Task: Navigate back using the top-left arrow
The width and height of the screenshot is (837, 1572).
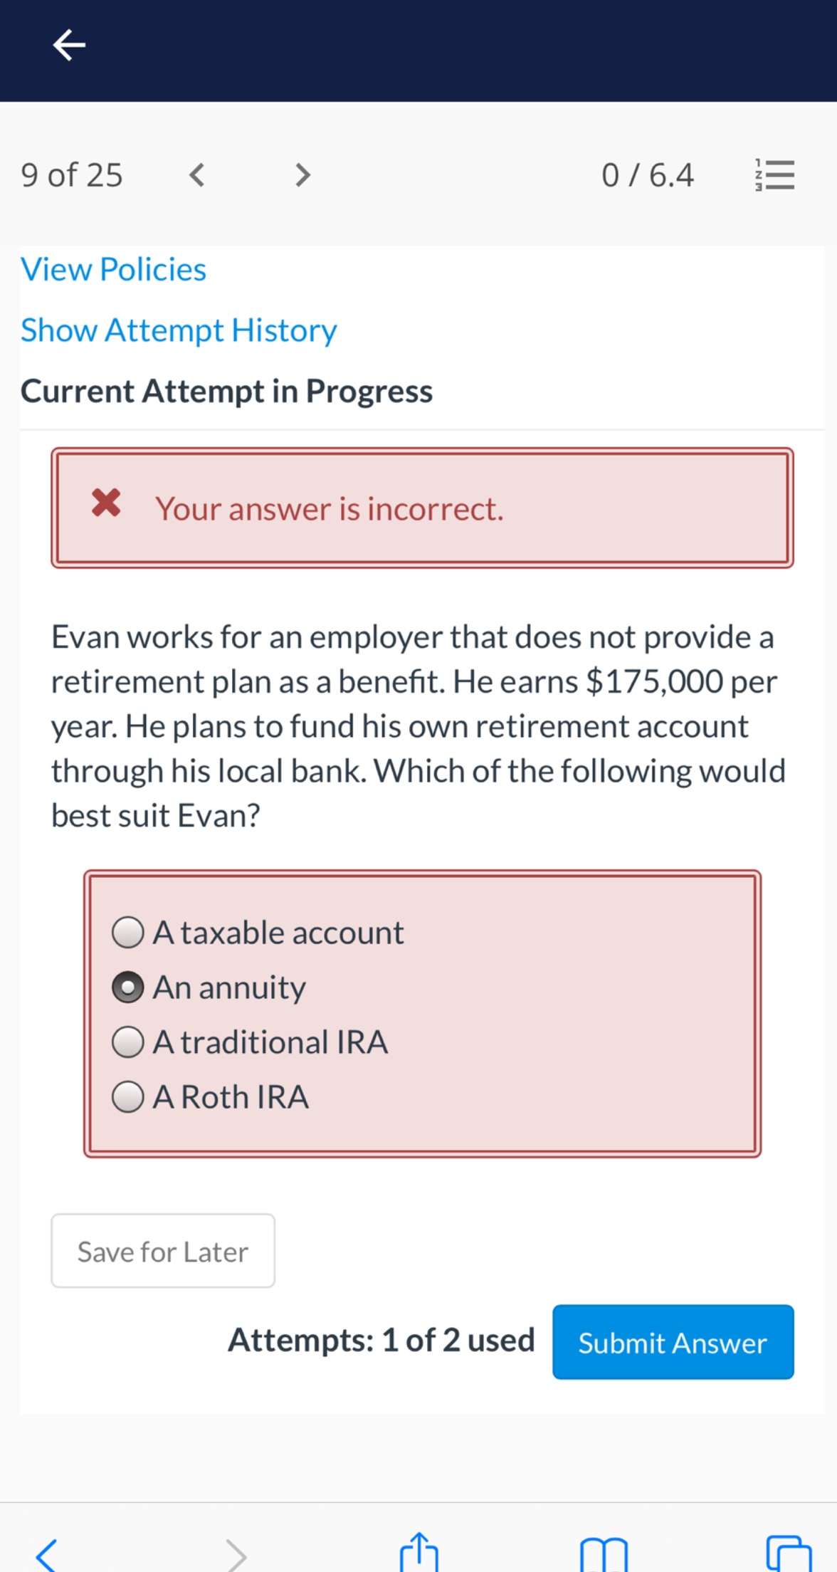Action: pyautogui.click(x=68, y=45)
